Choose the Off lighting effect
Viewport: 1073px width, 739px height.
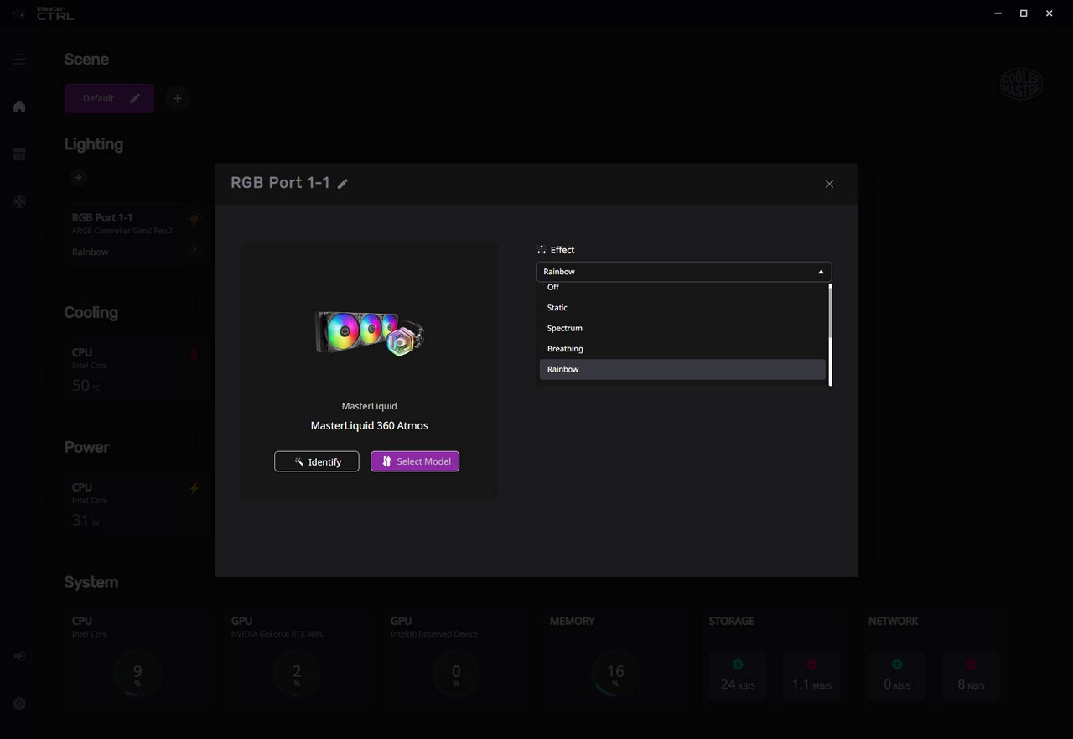tap(682, 288)
